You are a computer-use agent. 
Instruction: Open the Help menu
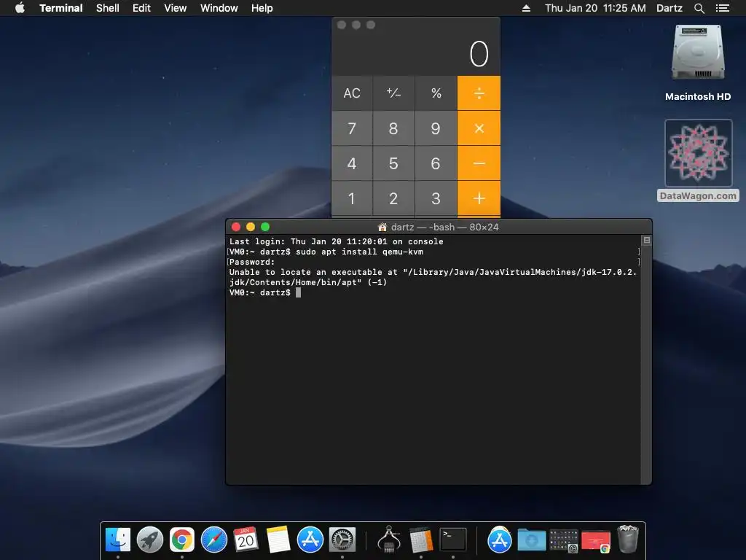tap(262, 8)
